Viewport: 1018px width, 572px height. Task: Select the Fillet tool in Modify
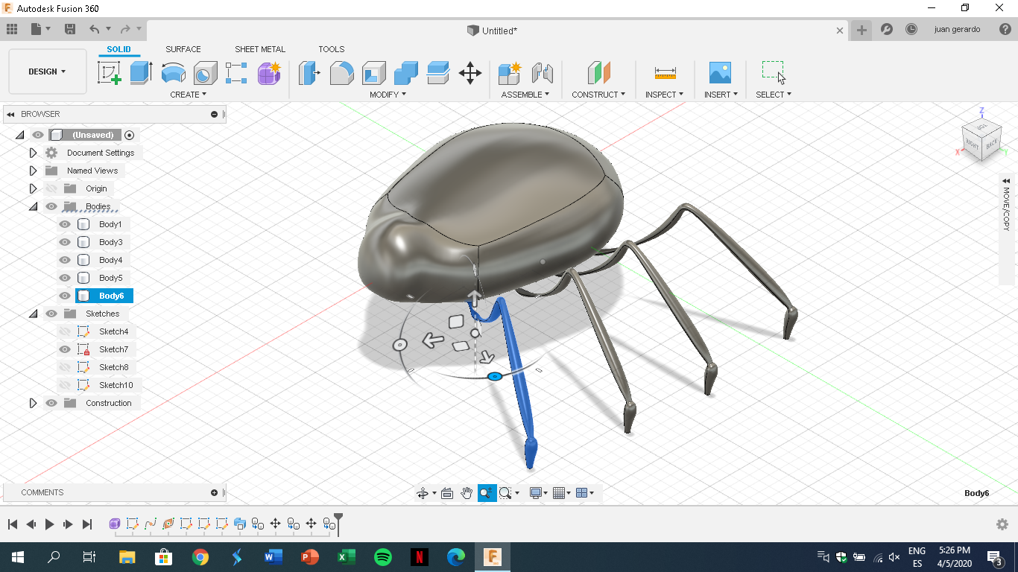[x=341, y=73]
